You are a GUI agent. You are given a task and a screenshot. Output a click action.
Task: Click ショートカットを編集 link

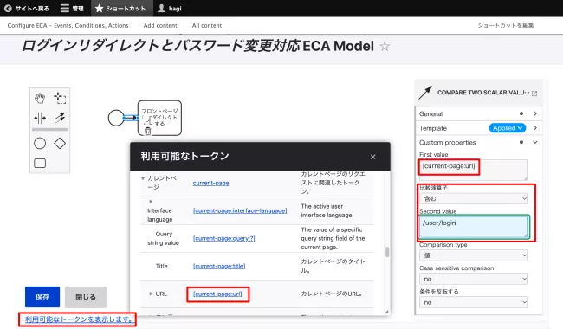[506, 25]
